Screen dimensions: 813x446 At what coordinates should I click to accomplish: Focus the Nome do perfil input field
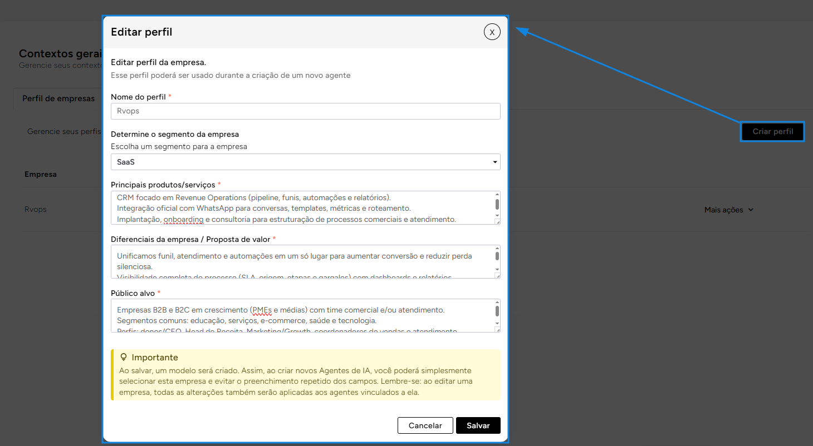pos(305,111)
